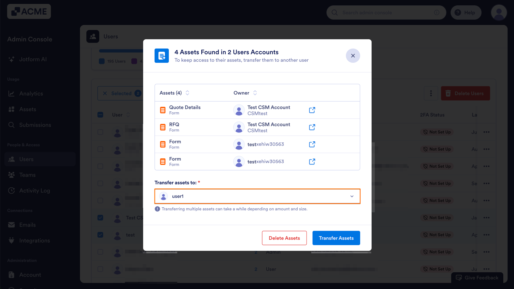Open the Assets section

click(27, 109)
